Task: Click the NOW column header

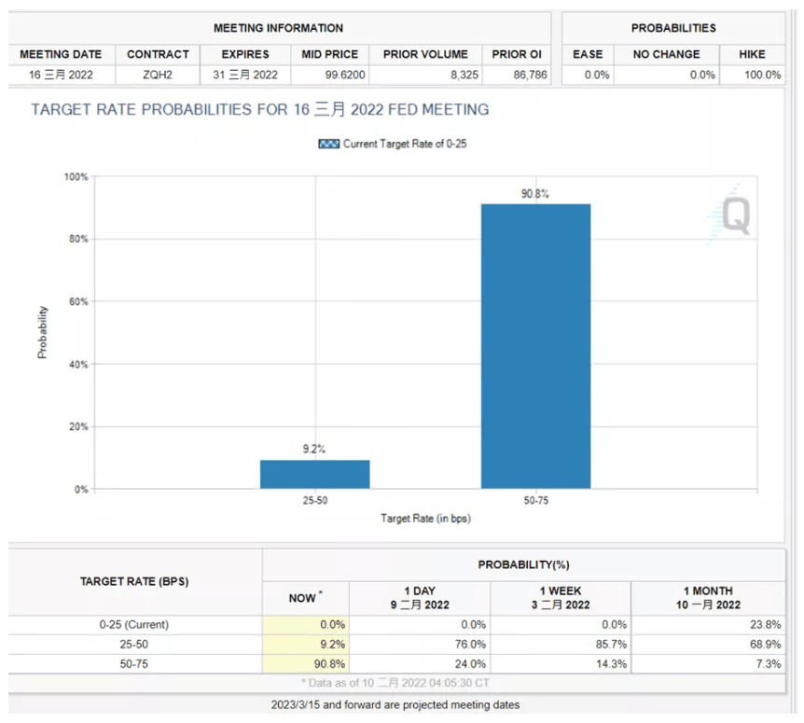Action: pos(305,598)
